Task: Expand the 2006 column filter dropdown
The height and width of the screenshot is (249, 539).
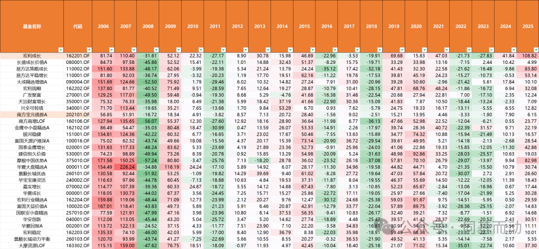Action: 111,49
